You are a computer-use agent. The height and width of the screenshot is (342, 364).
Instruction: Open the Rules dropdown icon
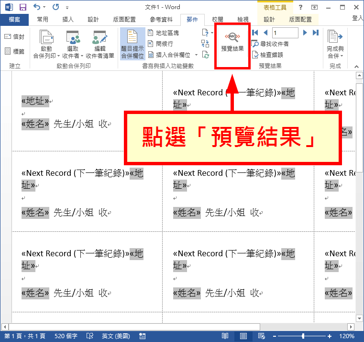coord(207,33)
